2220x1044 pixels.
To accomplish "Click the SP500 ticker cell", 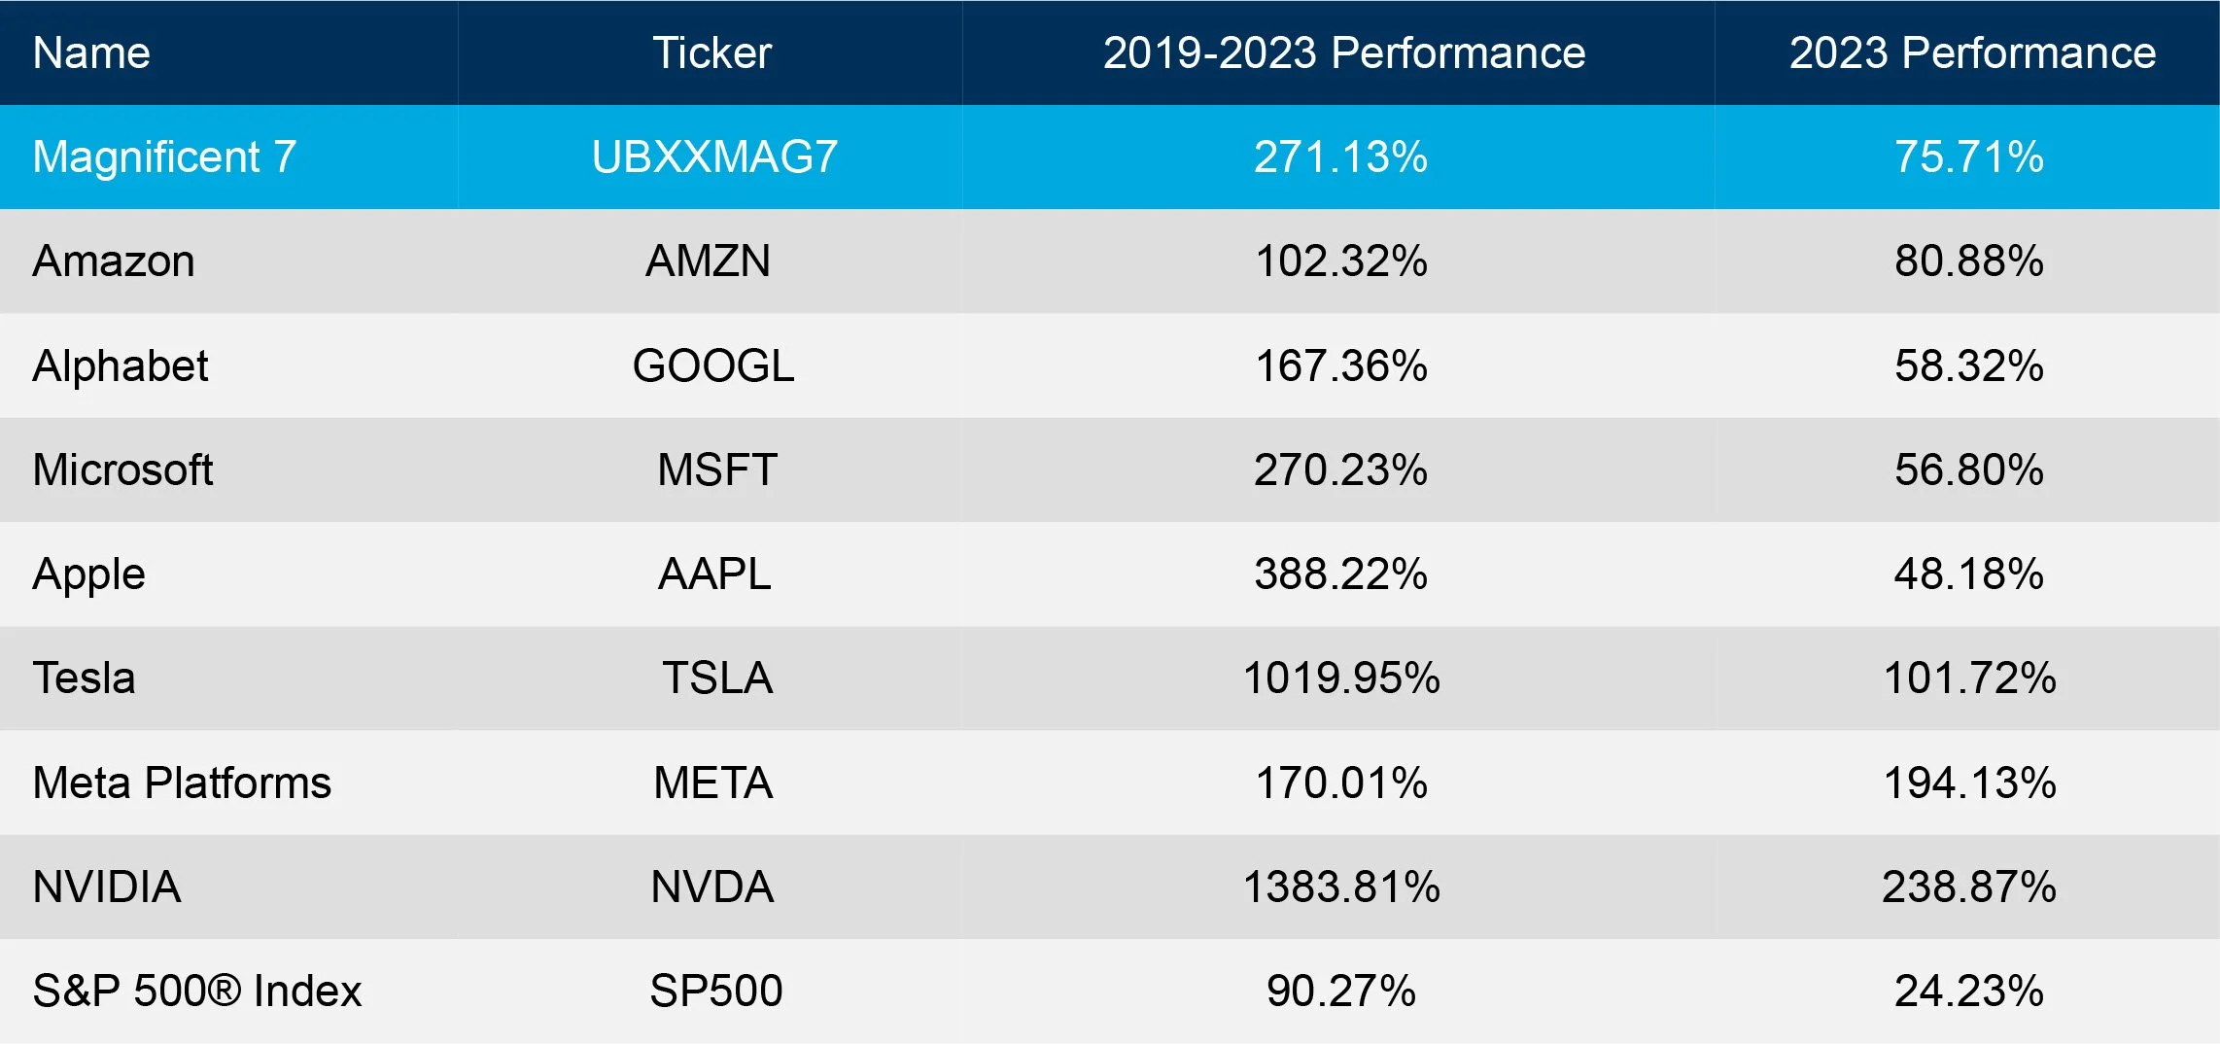I will click(716, 991).
